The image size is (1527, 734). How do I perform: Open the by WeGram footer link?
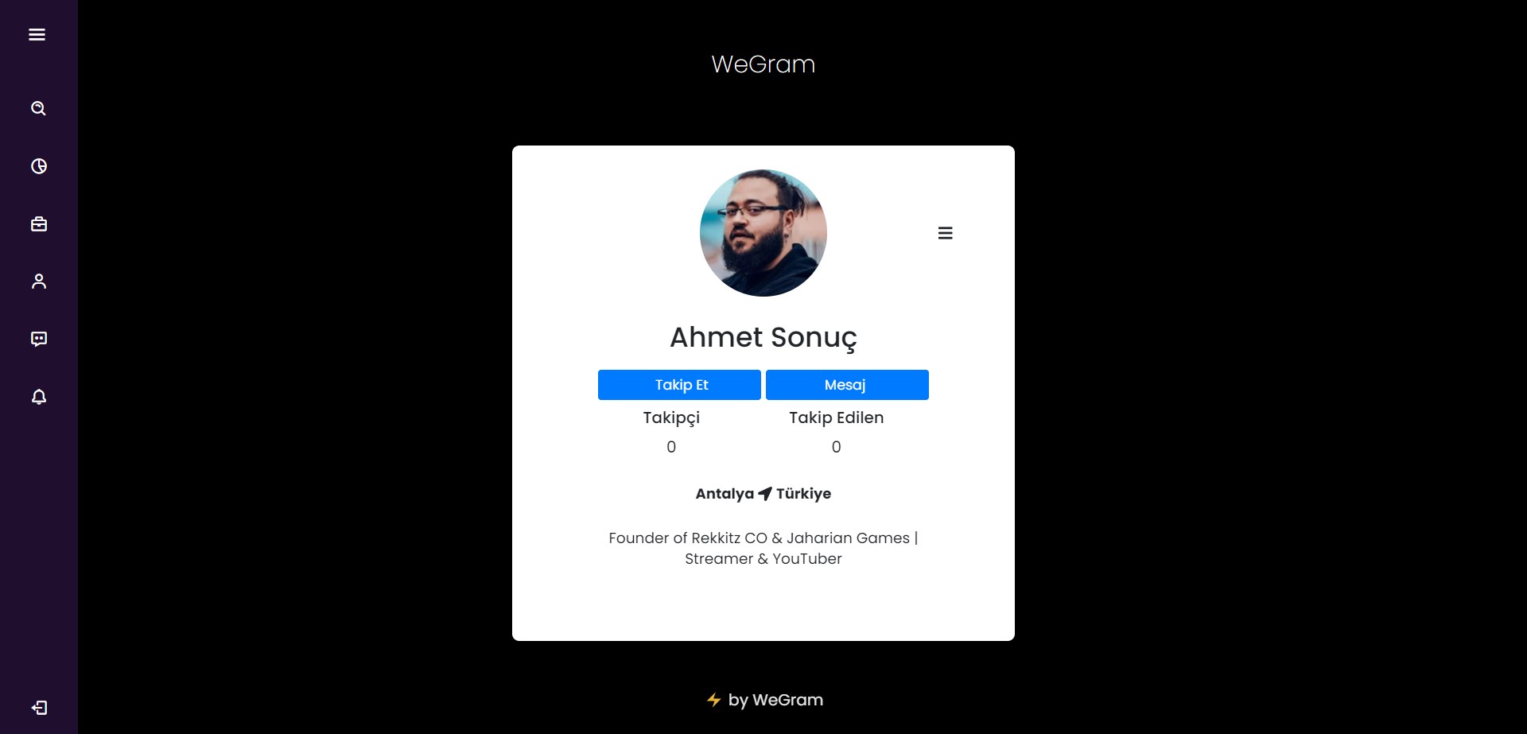775,700
